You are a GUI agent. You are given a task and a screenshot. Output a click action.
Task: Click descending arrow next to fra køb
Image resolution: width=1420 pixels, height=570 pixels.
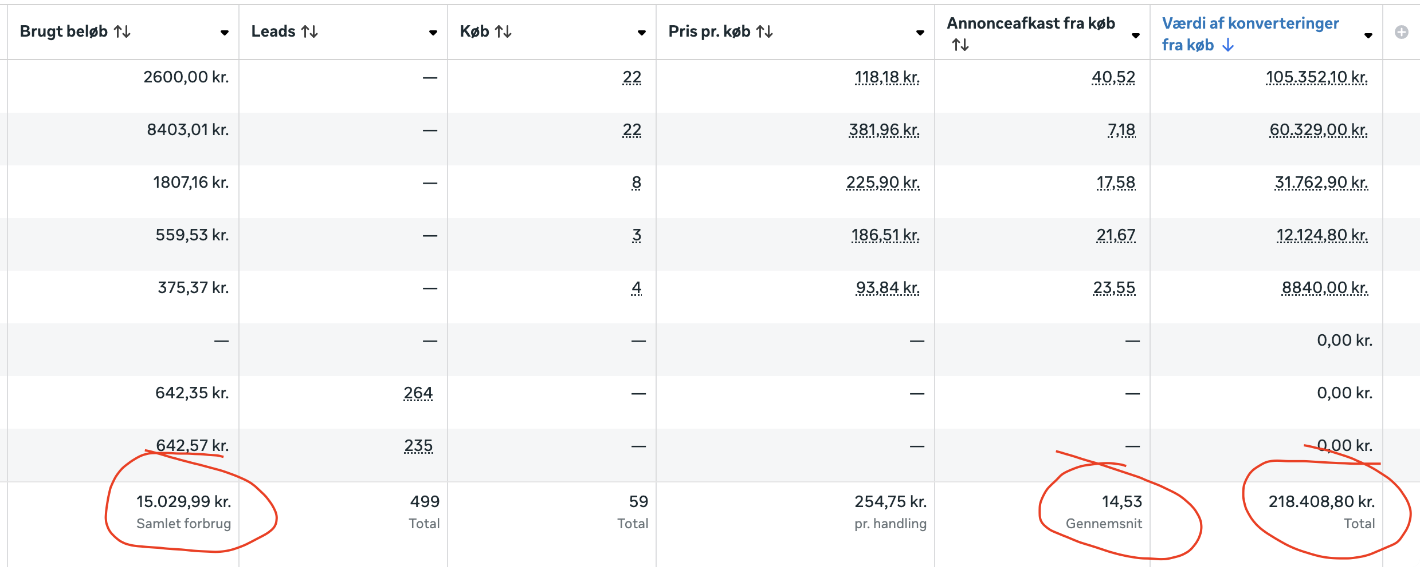coord(1227,45)
